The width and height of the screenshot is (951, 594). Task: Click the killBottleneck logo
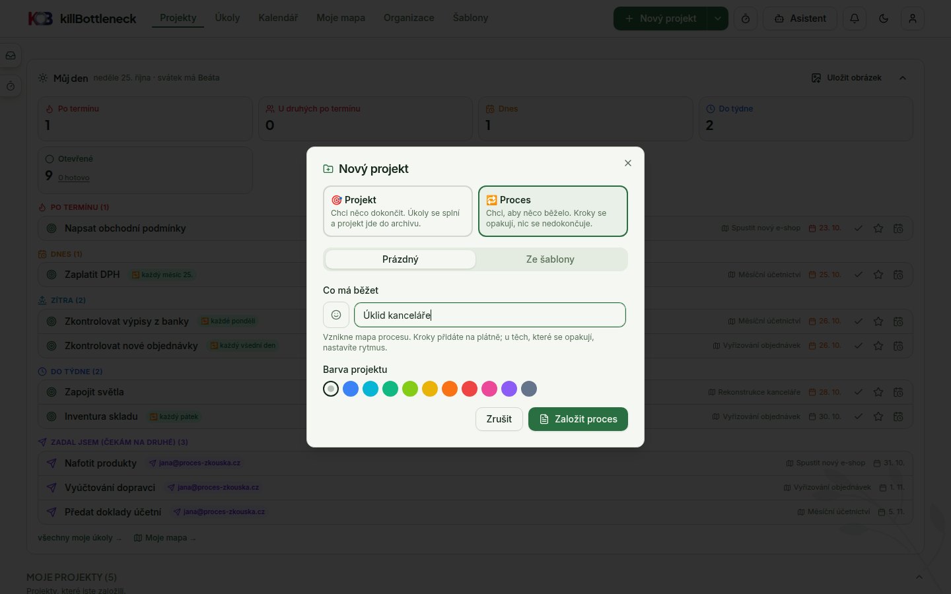(82, 18)
